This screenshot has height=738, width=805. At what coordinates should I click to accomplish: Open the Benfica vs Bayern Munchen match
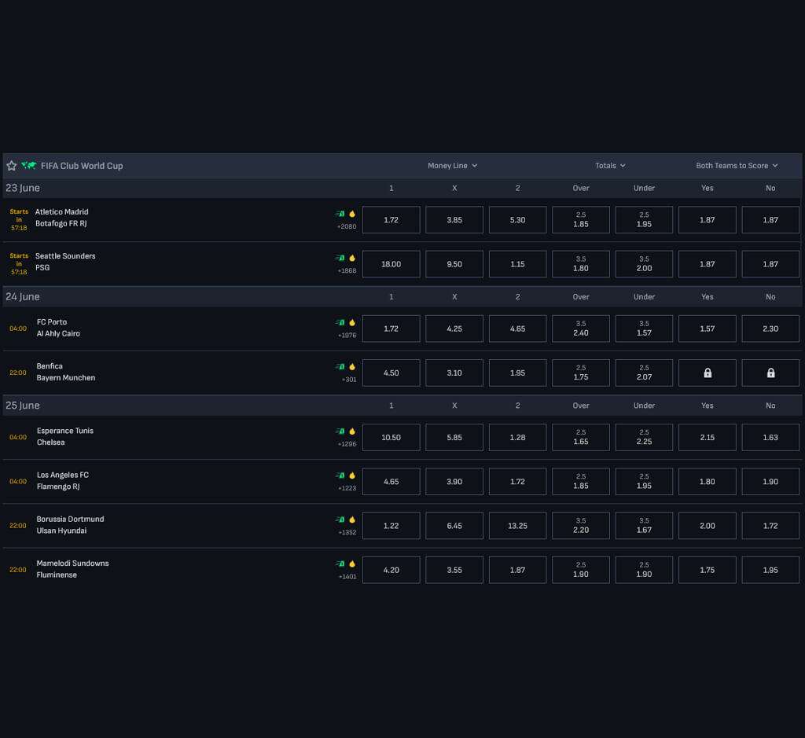[x=66, y=372]
